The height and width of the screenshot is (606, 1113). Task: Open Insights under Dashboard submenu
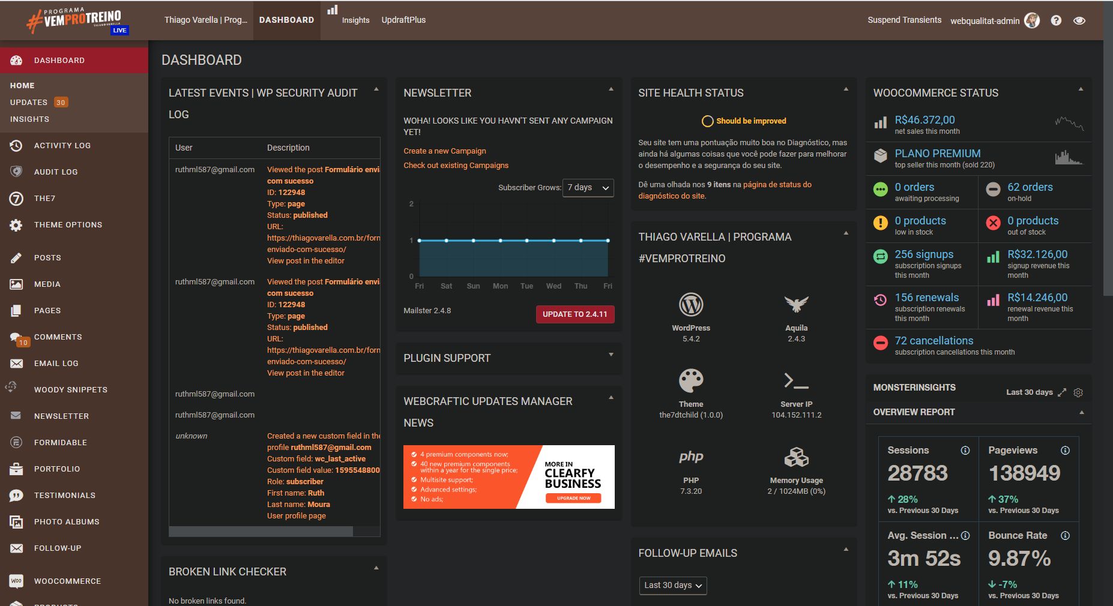[x=30, y=119]
